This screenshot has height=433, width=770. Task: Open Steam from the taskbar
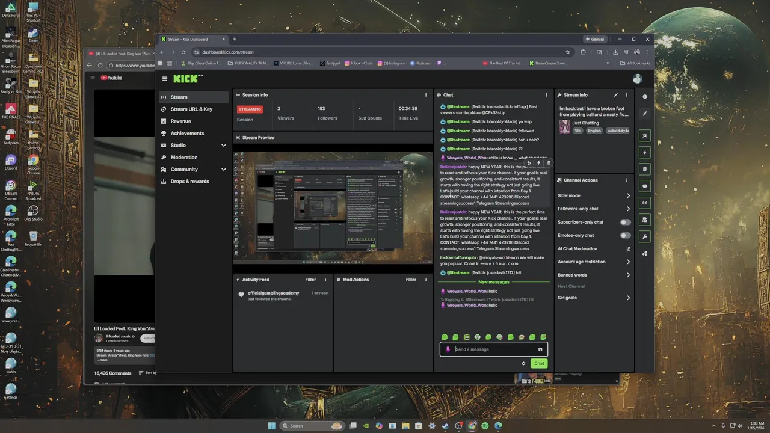point(445,426)
